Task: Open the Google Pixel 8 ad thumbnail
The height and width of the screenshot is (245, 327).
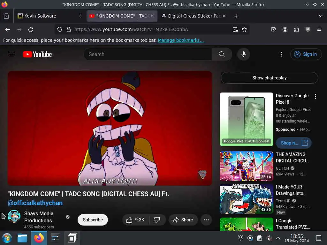Action: [246, 119]
